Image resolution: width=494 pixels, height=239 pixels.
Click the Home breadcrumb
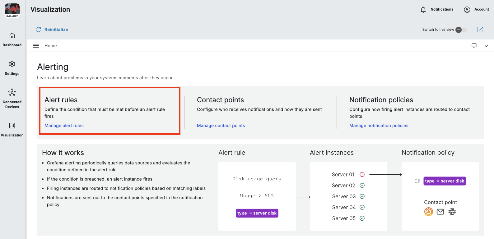tap(51, 46)
